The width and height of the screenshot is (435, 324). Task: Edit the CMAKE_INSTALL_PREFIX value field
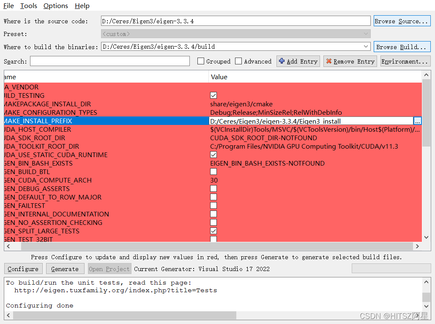click(x=311, y=121)
